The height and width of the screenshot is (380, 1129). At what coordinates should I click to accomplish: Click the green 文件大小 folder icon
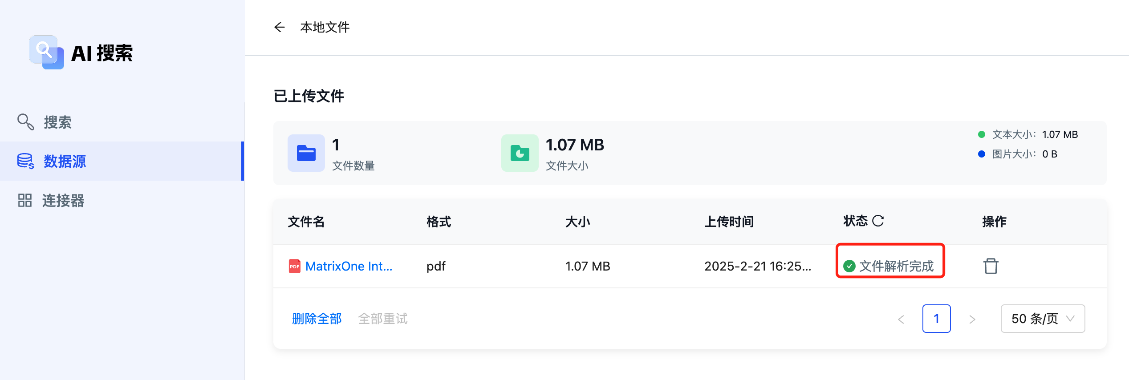[520, 153]
